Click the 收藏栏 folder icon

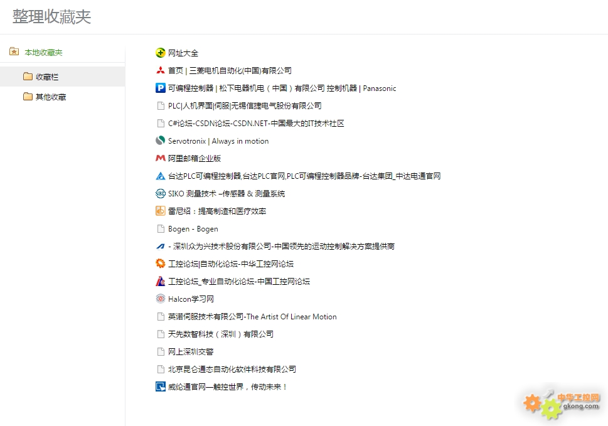click(x=28, y=76)
